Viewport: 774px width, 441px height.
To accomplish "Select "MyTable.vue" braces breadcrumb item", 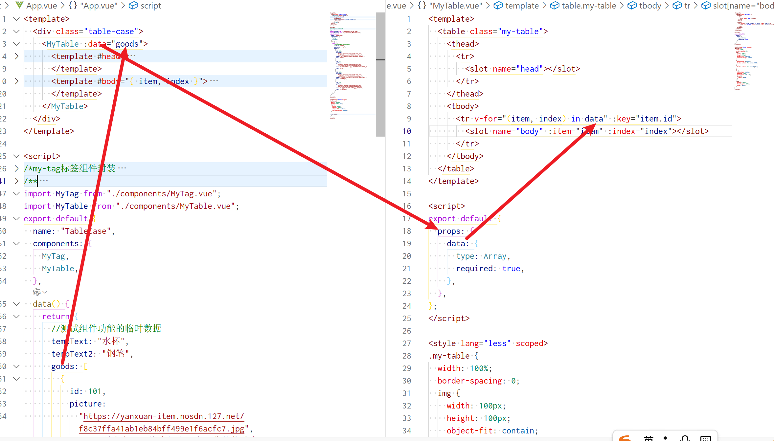I will tap(455, 6).
